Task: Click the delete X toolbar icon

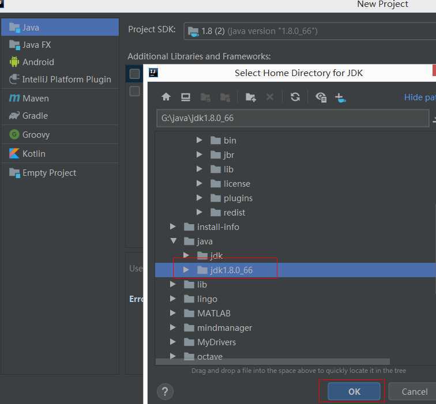Action: click(x=270, y=97)
